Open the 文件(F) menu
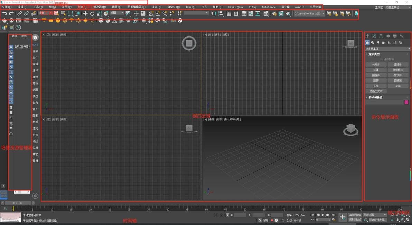Screen dimensions: 412x225 (x=7, y=7)
